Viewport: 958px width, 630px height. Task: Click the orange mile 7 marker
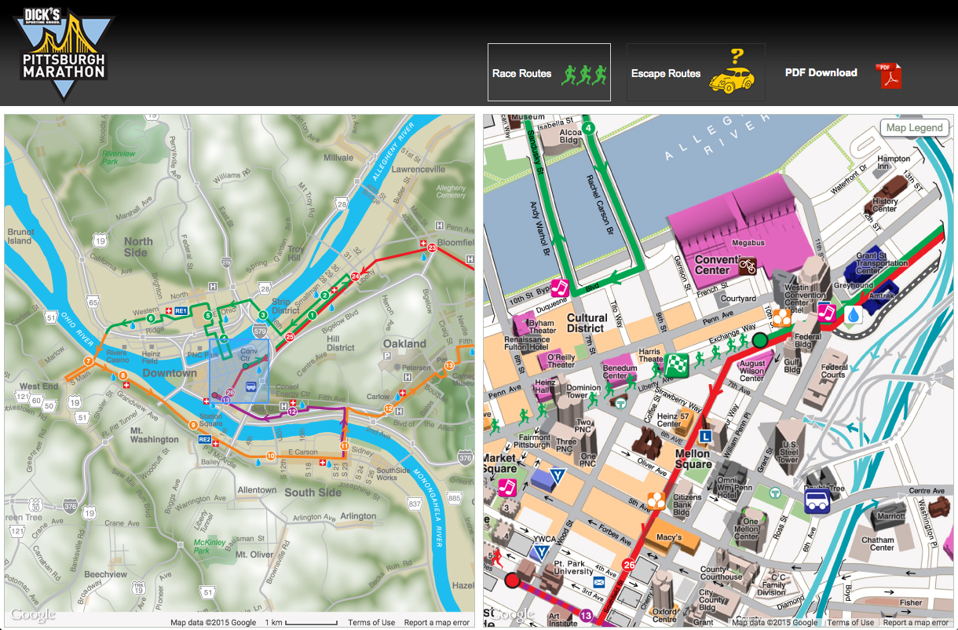88,361
